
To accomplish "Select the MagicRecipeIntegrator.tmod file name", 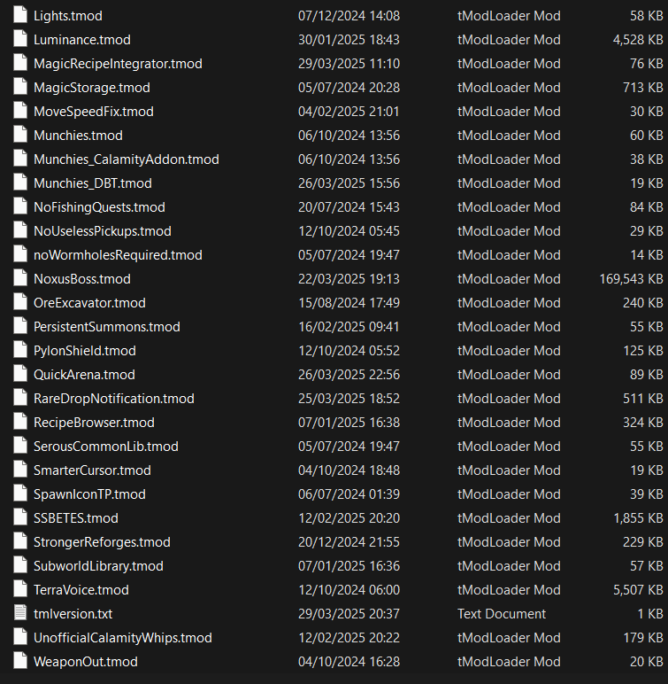I will (118, 64).
